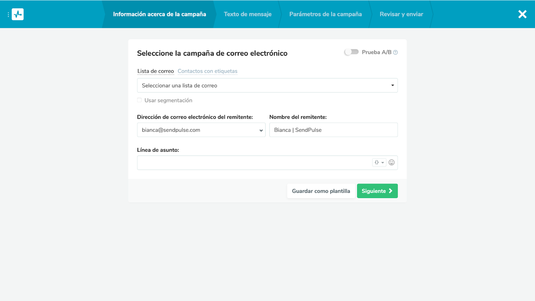Click the Nombre del remitente field
The height and width of the screenshot is (301, 535).
click(333, 130)
